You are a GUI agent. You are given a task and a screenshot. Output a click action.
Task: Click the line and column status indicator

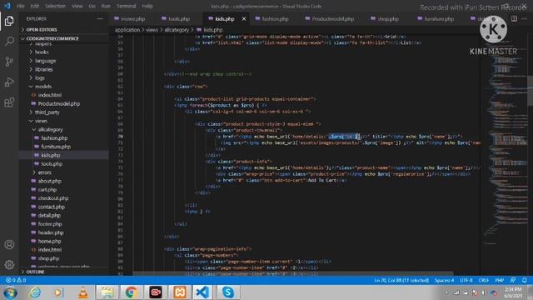point(401,280)
